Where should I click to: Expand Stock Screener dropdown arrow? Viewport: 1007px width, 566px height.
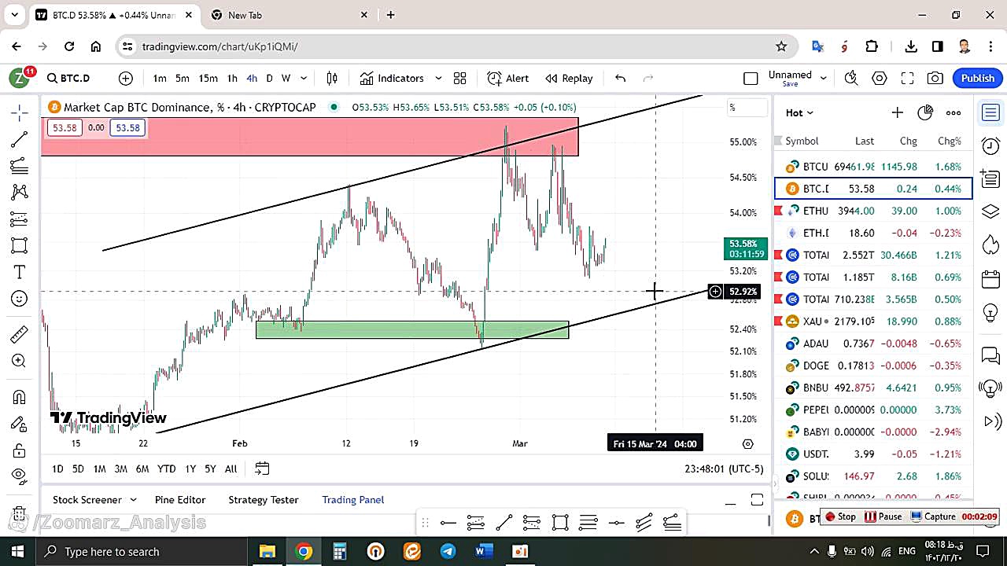(133, 500)
